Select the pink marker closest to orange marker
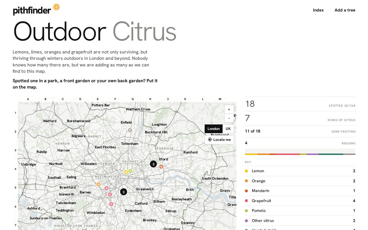 [x=106, y=188]
